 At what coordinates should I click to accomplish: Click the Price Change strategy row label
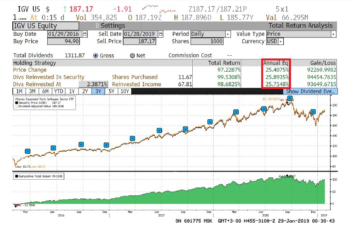click(x=30, y=70)
